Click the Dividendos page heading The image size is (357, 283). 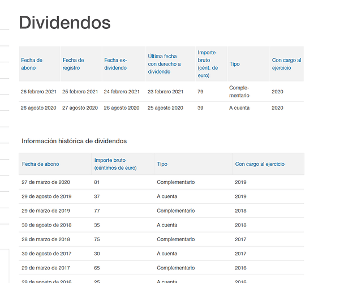64,23
